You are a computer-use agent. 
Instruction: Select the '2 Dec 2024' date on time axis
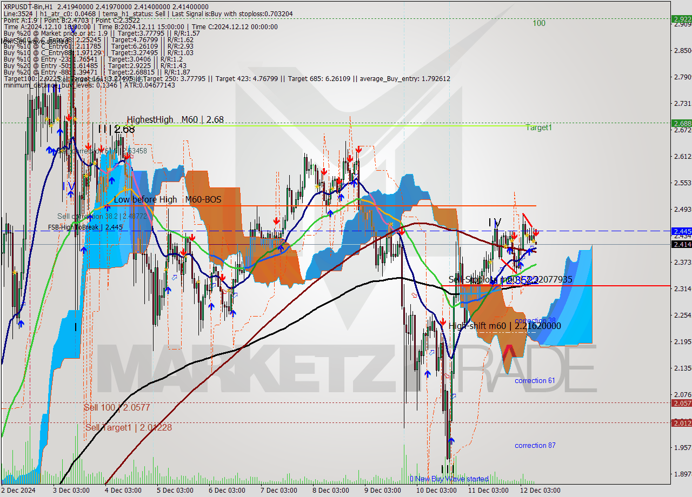(x=18, y=491)
